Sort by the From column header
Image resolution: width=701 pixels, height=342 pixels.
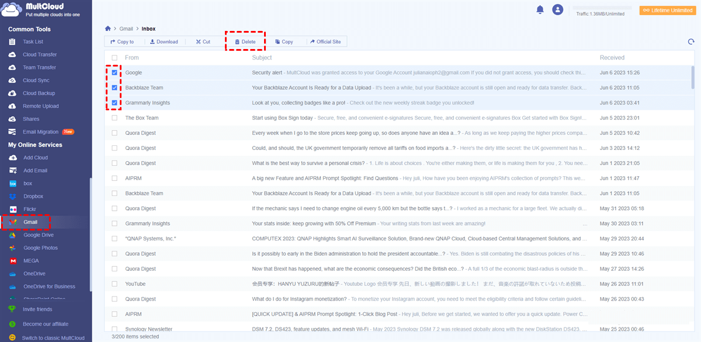click(x=132, y=58)
